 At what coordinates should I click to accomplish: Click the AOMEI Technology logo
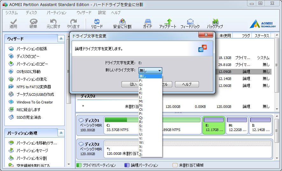263,24
